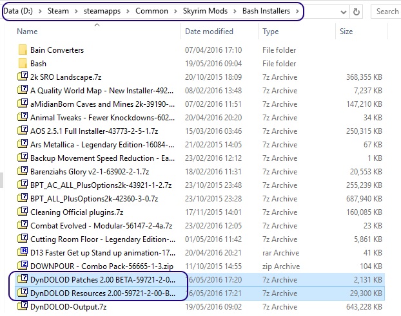Navigate to steamapps folder in breadcrumb

tap(102, 11)
